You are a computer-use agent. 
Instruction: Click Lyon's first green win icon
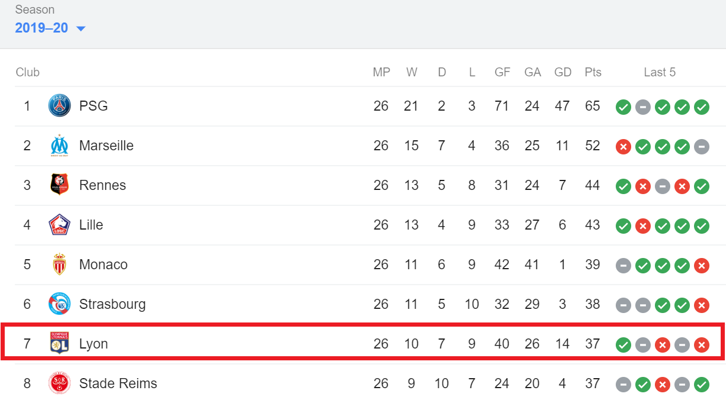(x=623, y=345)
